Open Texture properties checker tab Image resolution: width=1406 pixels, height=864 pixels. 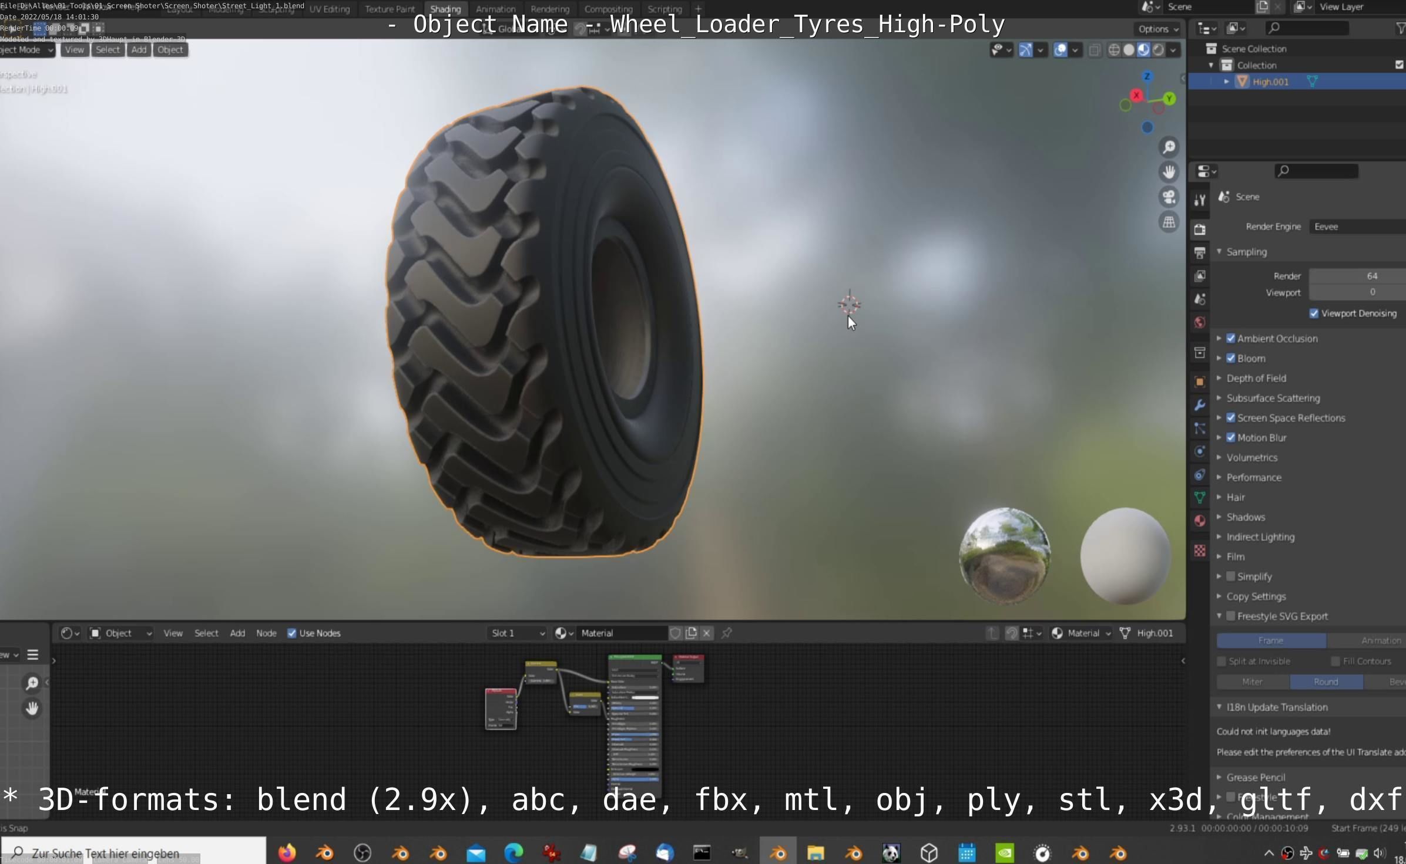tap(1199, 551)
